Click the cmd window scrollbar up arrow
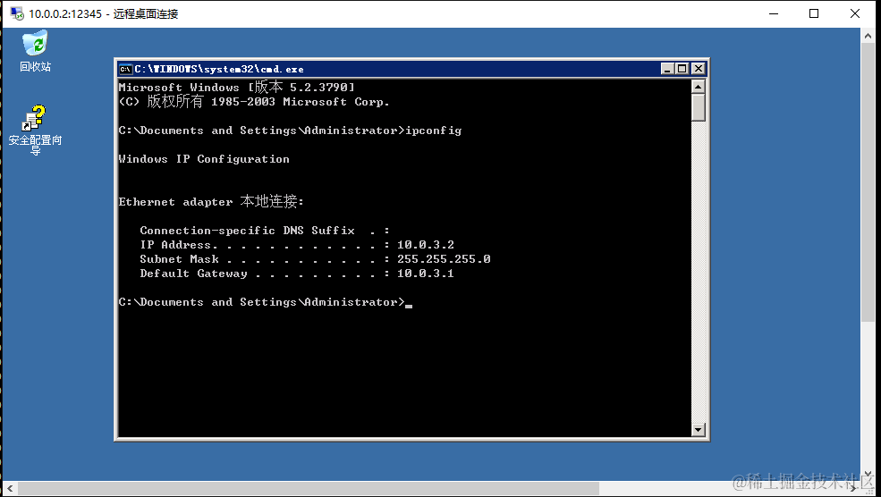Screen dimensions: 881x497 (698, 87)
